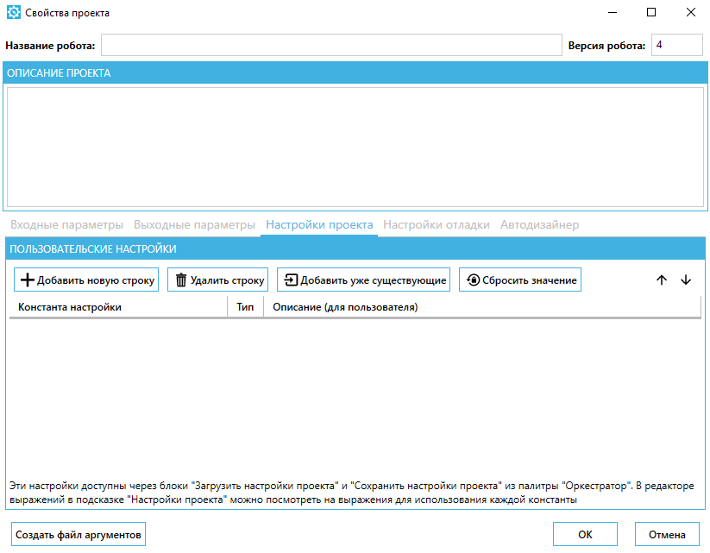Click the app icon in title bar

(x=14, y=13)
